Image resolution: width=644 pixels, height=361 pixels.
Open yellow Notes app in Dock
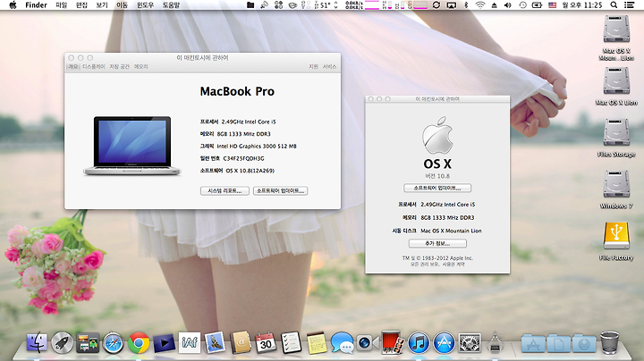(317, 342)
